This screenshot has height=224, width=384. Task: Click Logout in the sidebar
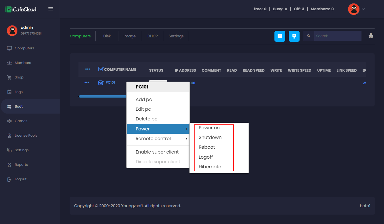click(x=21, y=179)
